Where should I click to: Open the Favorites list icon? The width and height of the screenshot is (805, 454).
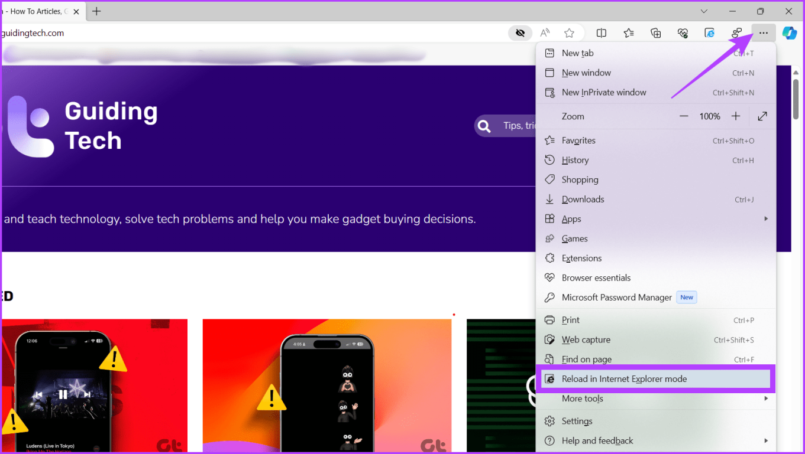point(628,32)
